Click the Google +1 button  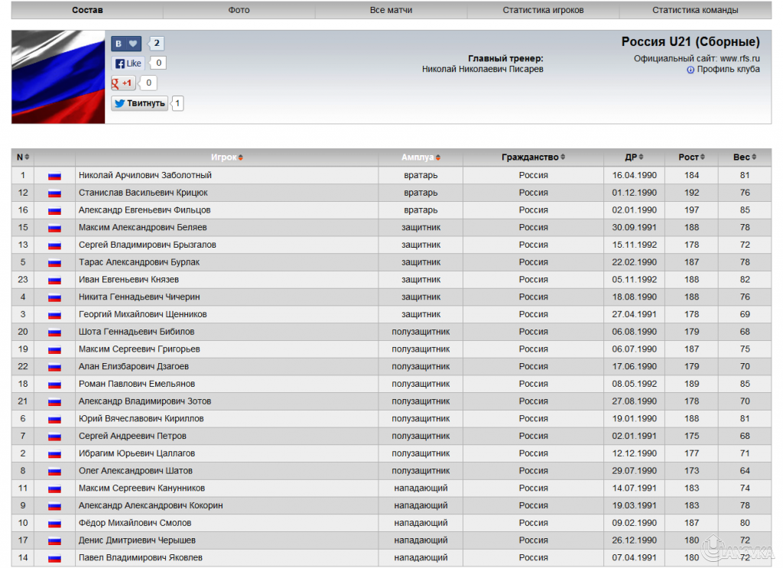123,83
